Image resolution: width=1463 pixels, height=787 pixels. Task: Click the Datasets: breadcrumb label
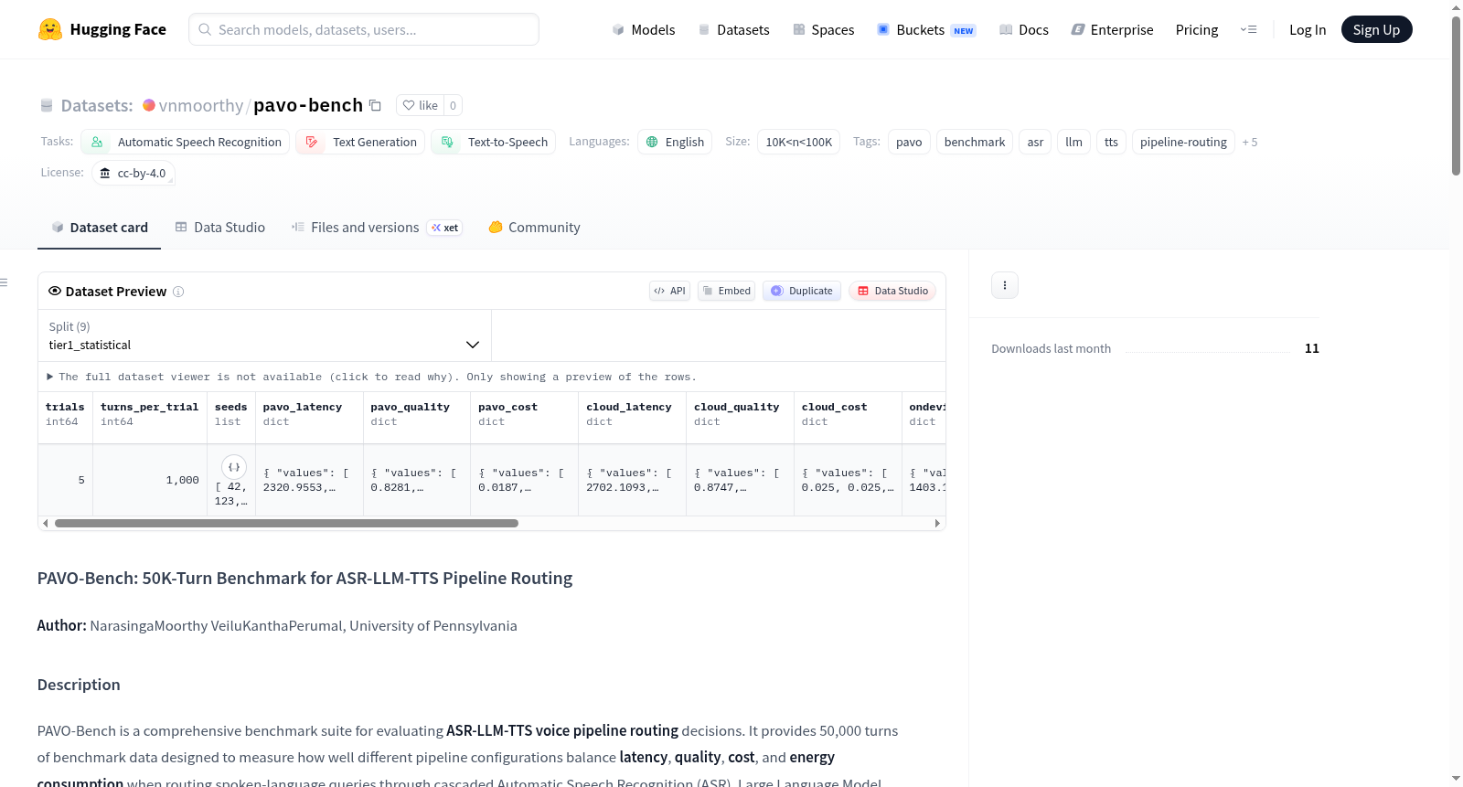coord(97,105)
